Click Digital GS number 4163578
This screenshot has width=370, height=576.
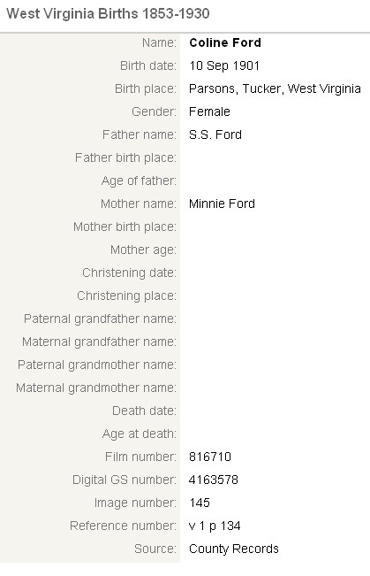(x=214, y=480)
